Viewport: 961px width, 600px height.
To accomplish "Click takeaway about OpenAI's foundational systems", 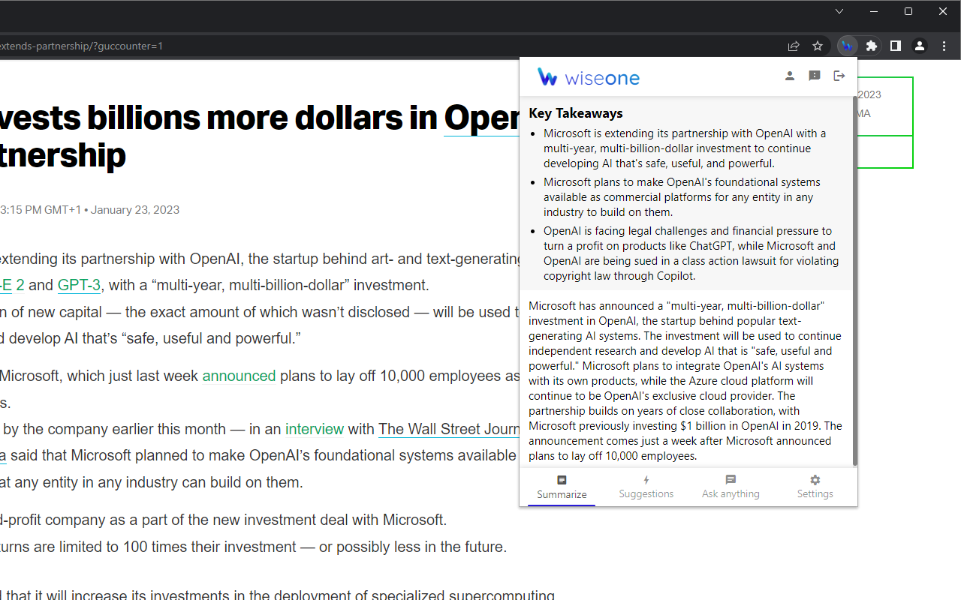I will pos(682,197).
